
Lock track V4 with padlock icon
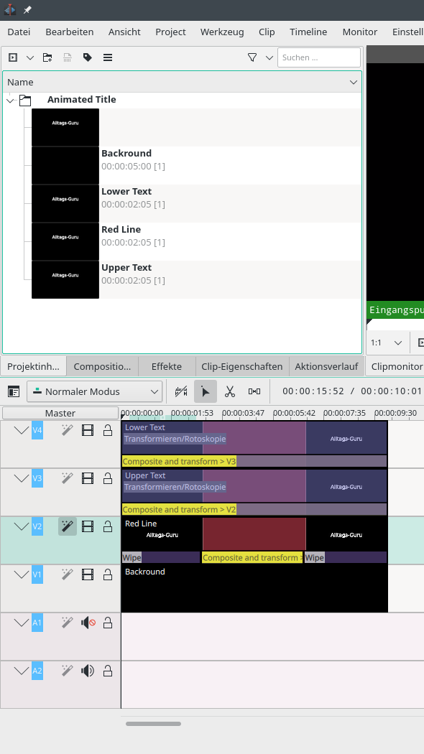pyautogui.click(x=108, y=430)
